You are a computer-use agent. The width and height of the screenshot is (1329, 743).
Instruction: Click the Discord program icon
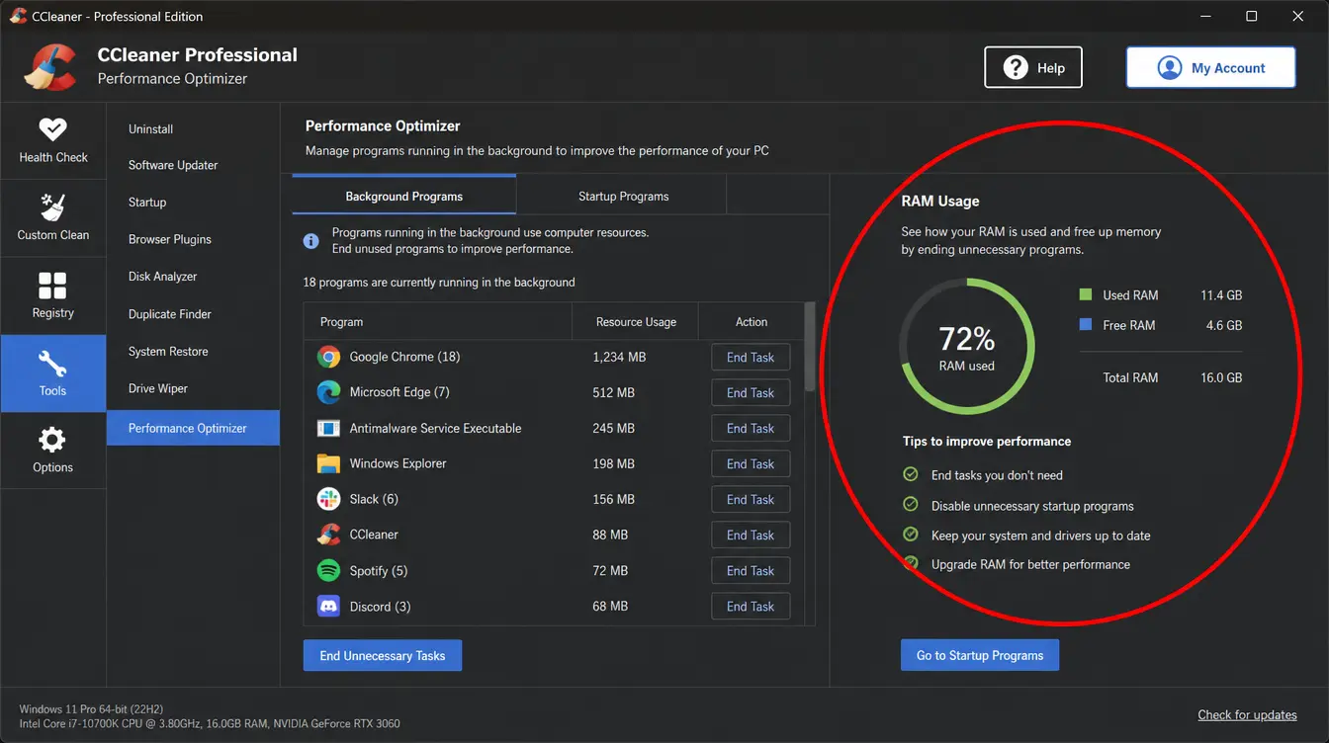[x=328, y=606]
